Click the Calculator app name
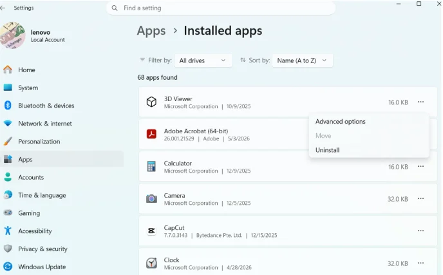This screenshot has height=275, width=443. (x=178, y=164)
